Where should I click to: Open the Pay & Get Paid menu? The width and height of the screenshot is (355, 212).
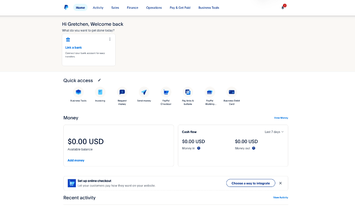click(180, 8)
